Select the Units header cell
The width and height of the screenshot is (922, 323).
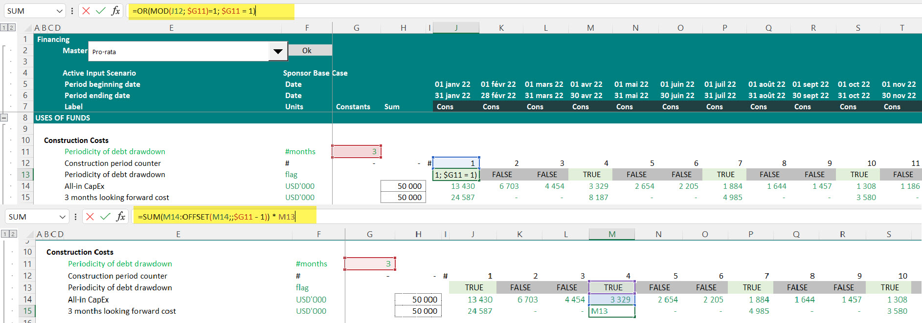pyautogui.click(x=294, y=106)
